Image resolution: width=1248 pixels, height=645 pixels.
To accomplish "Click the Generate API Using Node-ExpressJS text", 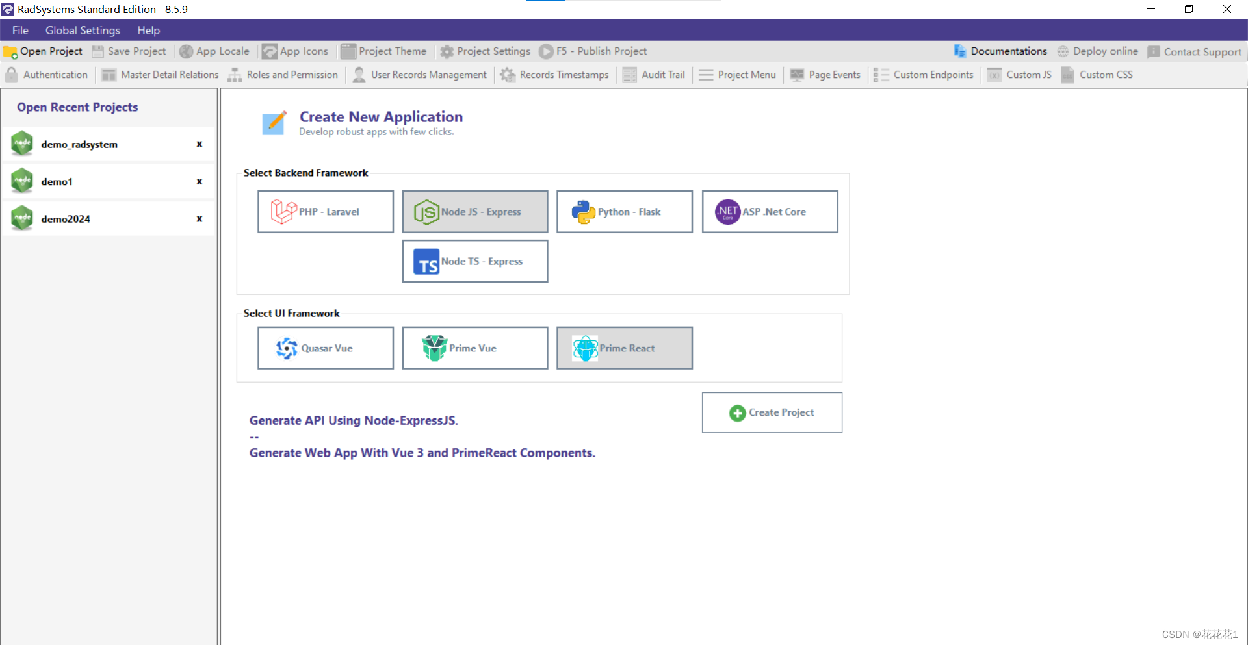I will point(354,420).
